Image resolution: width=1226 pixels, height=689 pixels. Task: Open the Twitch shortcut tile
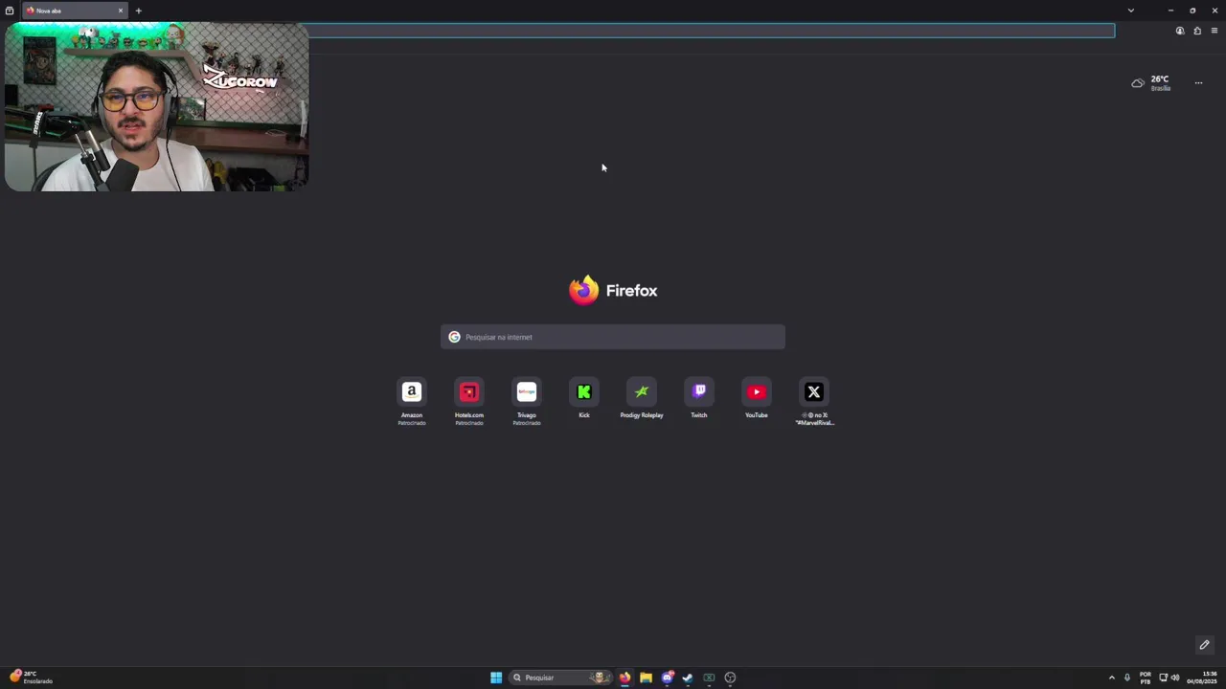point(699,391)
